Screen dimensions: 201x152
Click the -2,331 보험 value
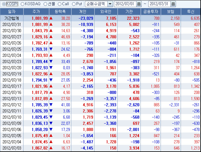[174, 105]
